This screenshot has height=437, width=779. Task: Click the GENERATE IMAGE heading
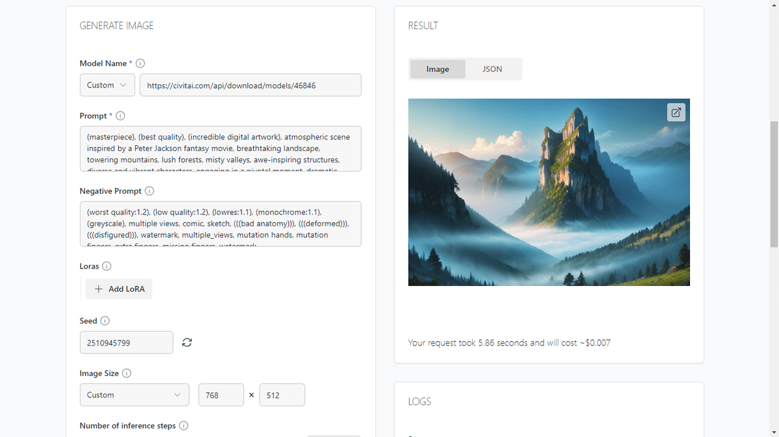117,26
